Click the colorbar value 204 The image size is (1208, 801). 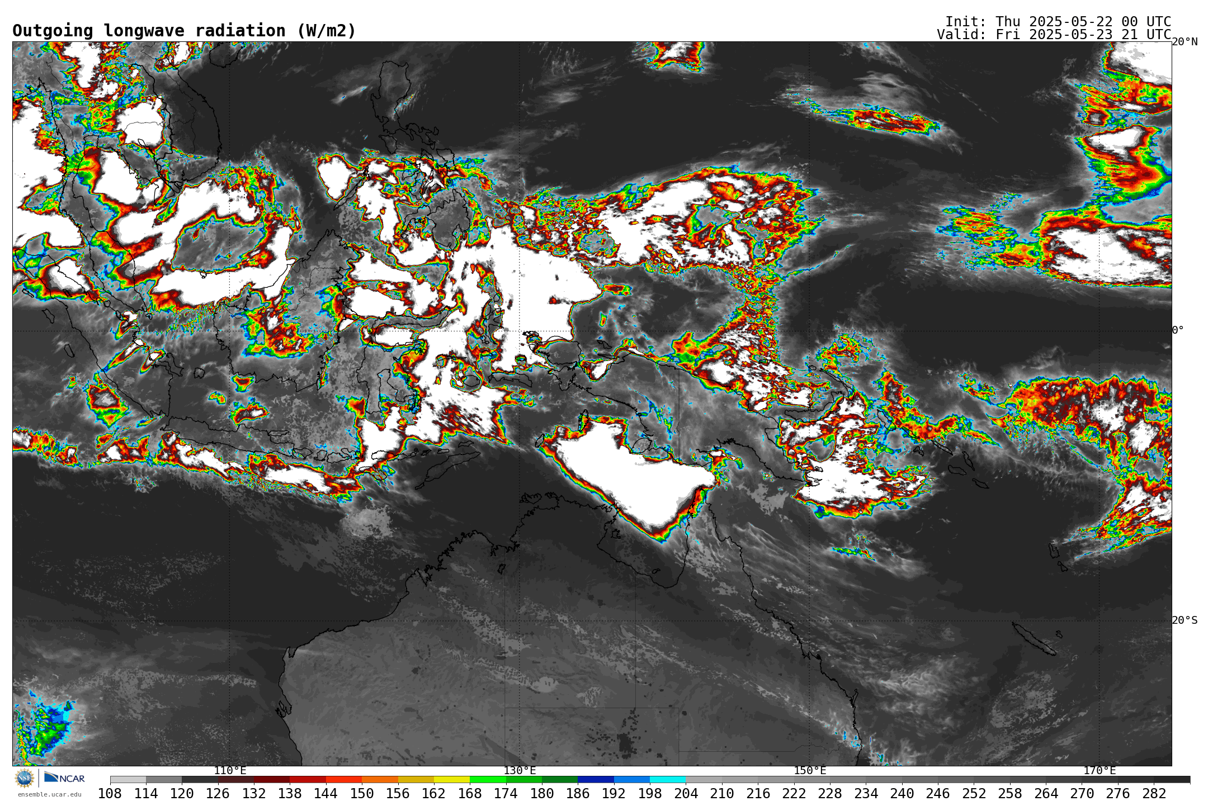tap(686, 794)
